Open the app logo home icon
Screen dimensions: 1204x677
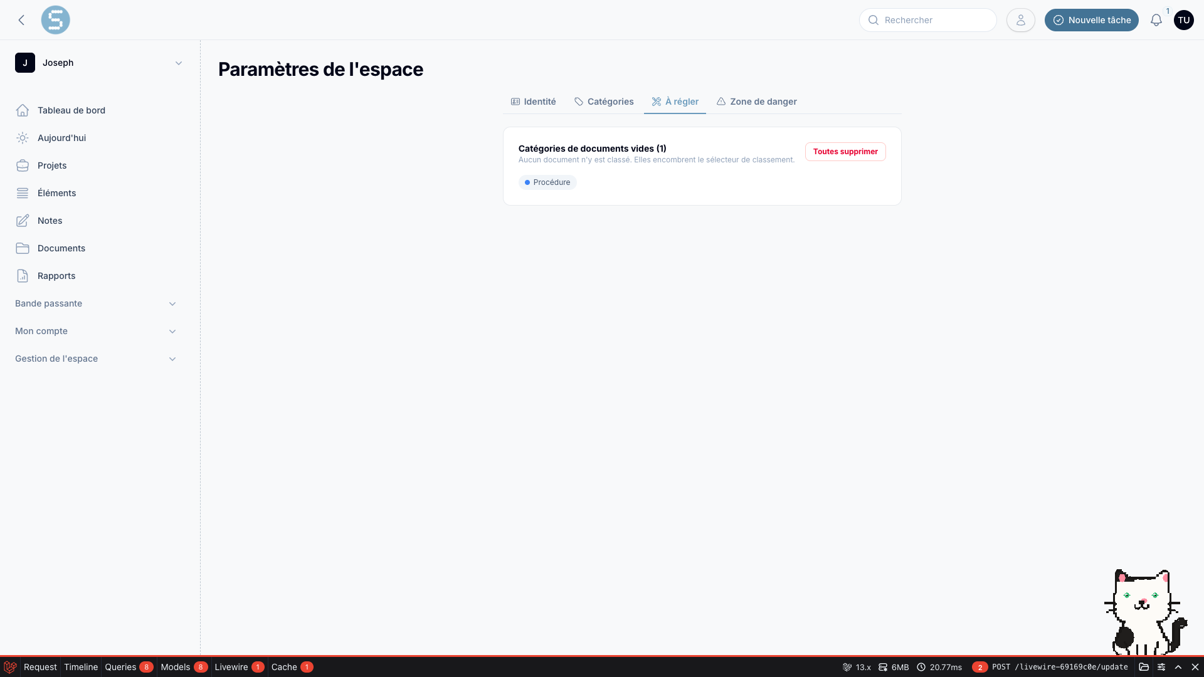click(x=55, y=20)
